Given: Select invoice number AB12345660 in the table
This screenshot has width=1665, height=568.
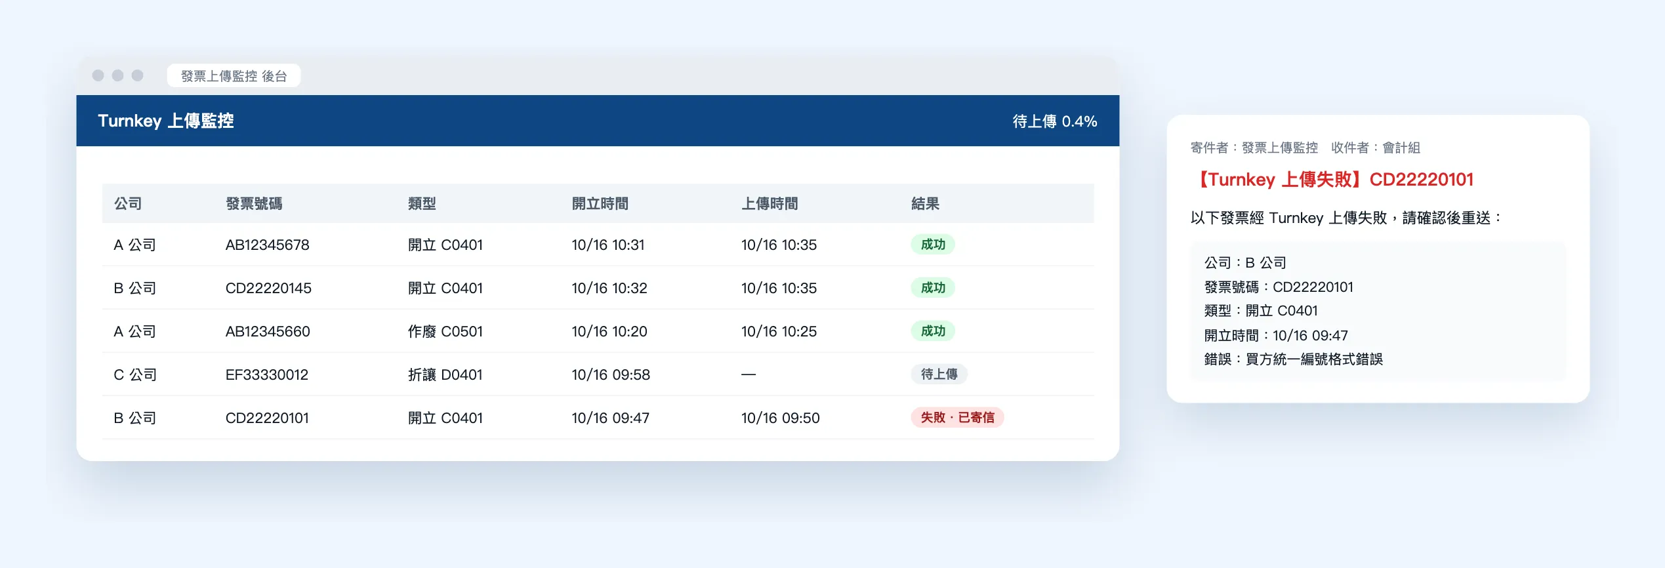Looking at the screenshot, I should pos(268,332).
